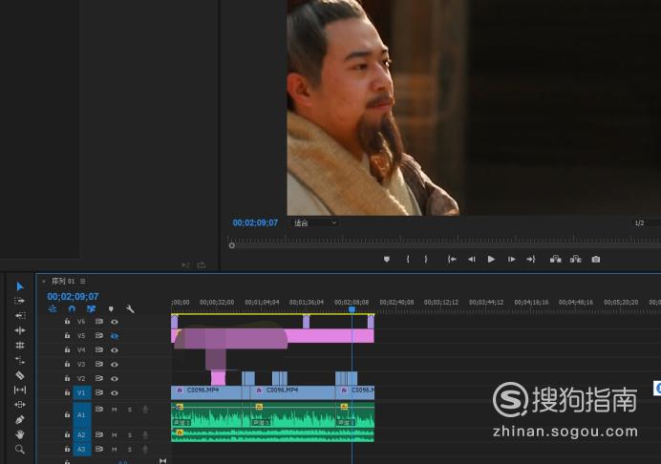This screenshot has height=464, width=661.
Task: Toggle V2 track visibility eye
Action: pos(115,378)
